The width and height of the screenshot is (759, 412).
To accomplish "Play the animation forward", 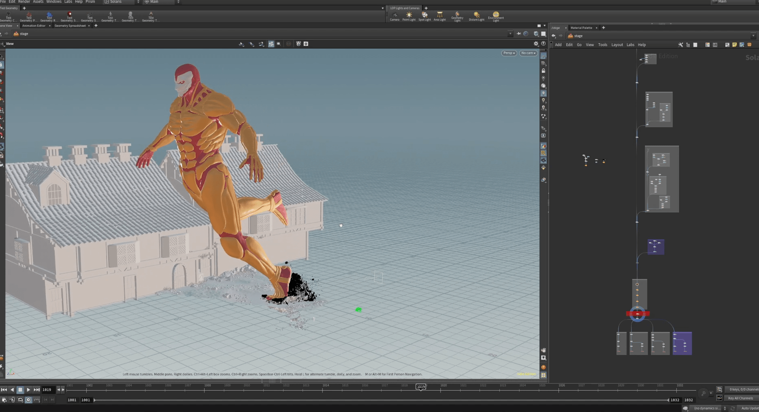I will (28, 390).
